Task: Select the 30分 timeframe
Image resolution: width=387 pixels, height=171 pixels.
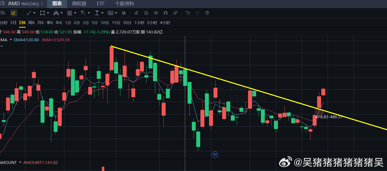Action: point(127,23)
